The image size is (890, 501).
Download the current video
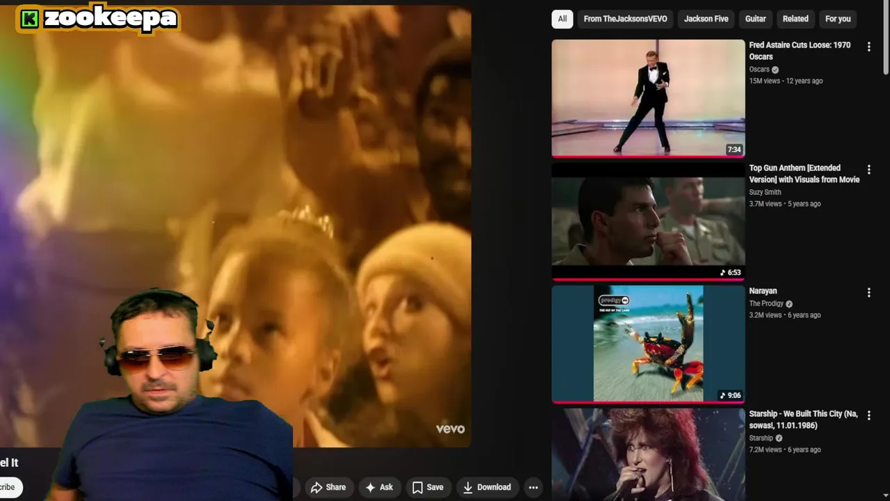coord(487,487)
